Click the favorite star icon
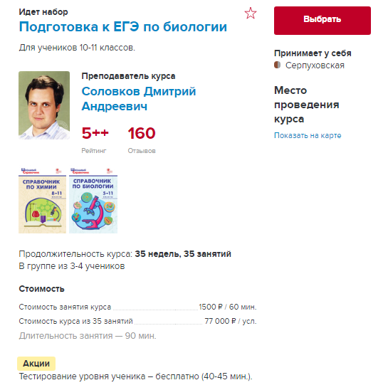 click(x=250, y=14)
